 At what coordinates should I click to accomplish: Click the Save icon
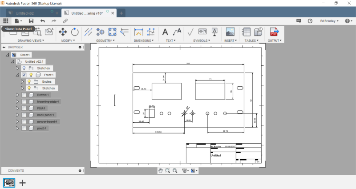tap(31, 21)
